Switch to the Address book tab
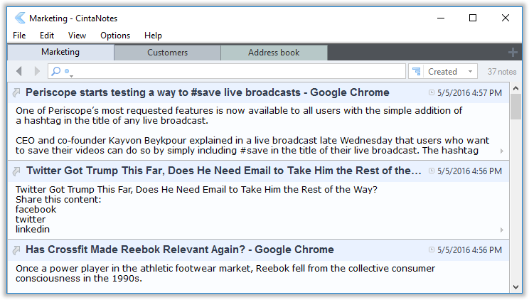529x300 pixels. (274, 53)
